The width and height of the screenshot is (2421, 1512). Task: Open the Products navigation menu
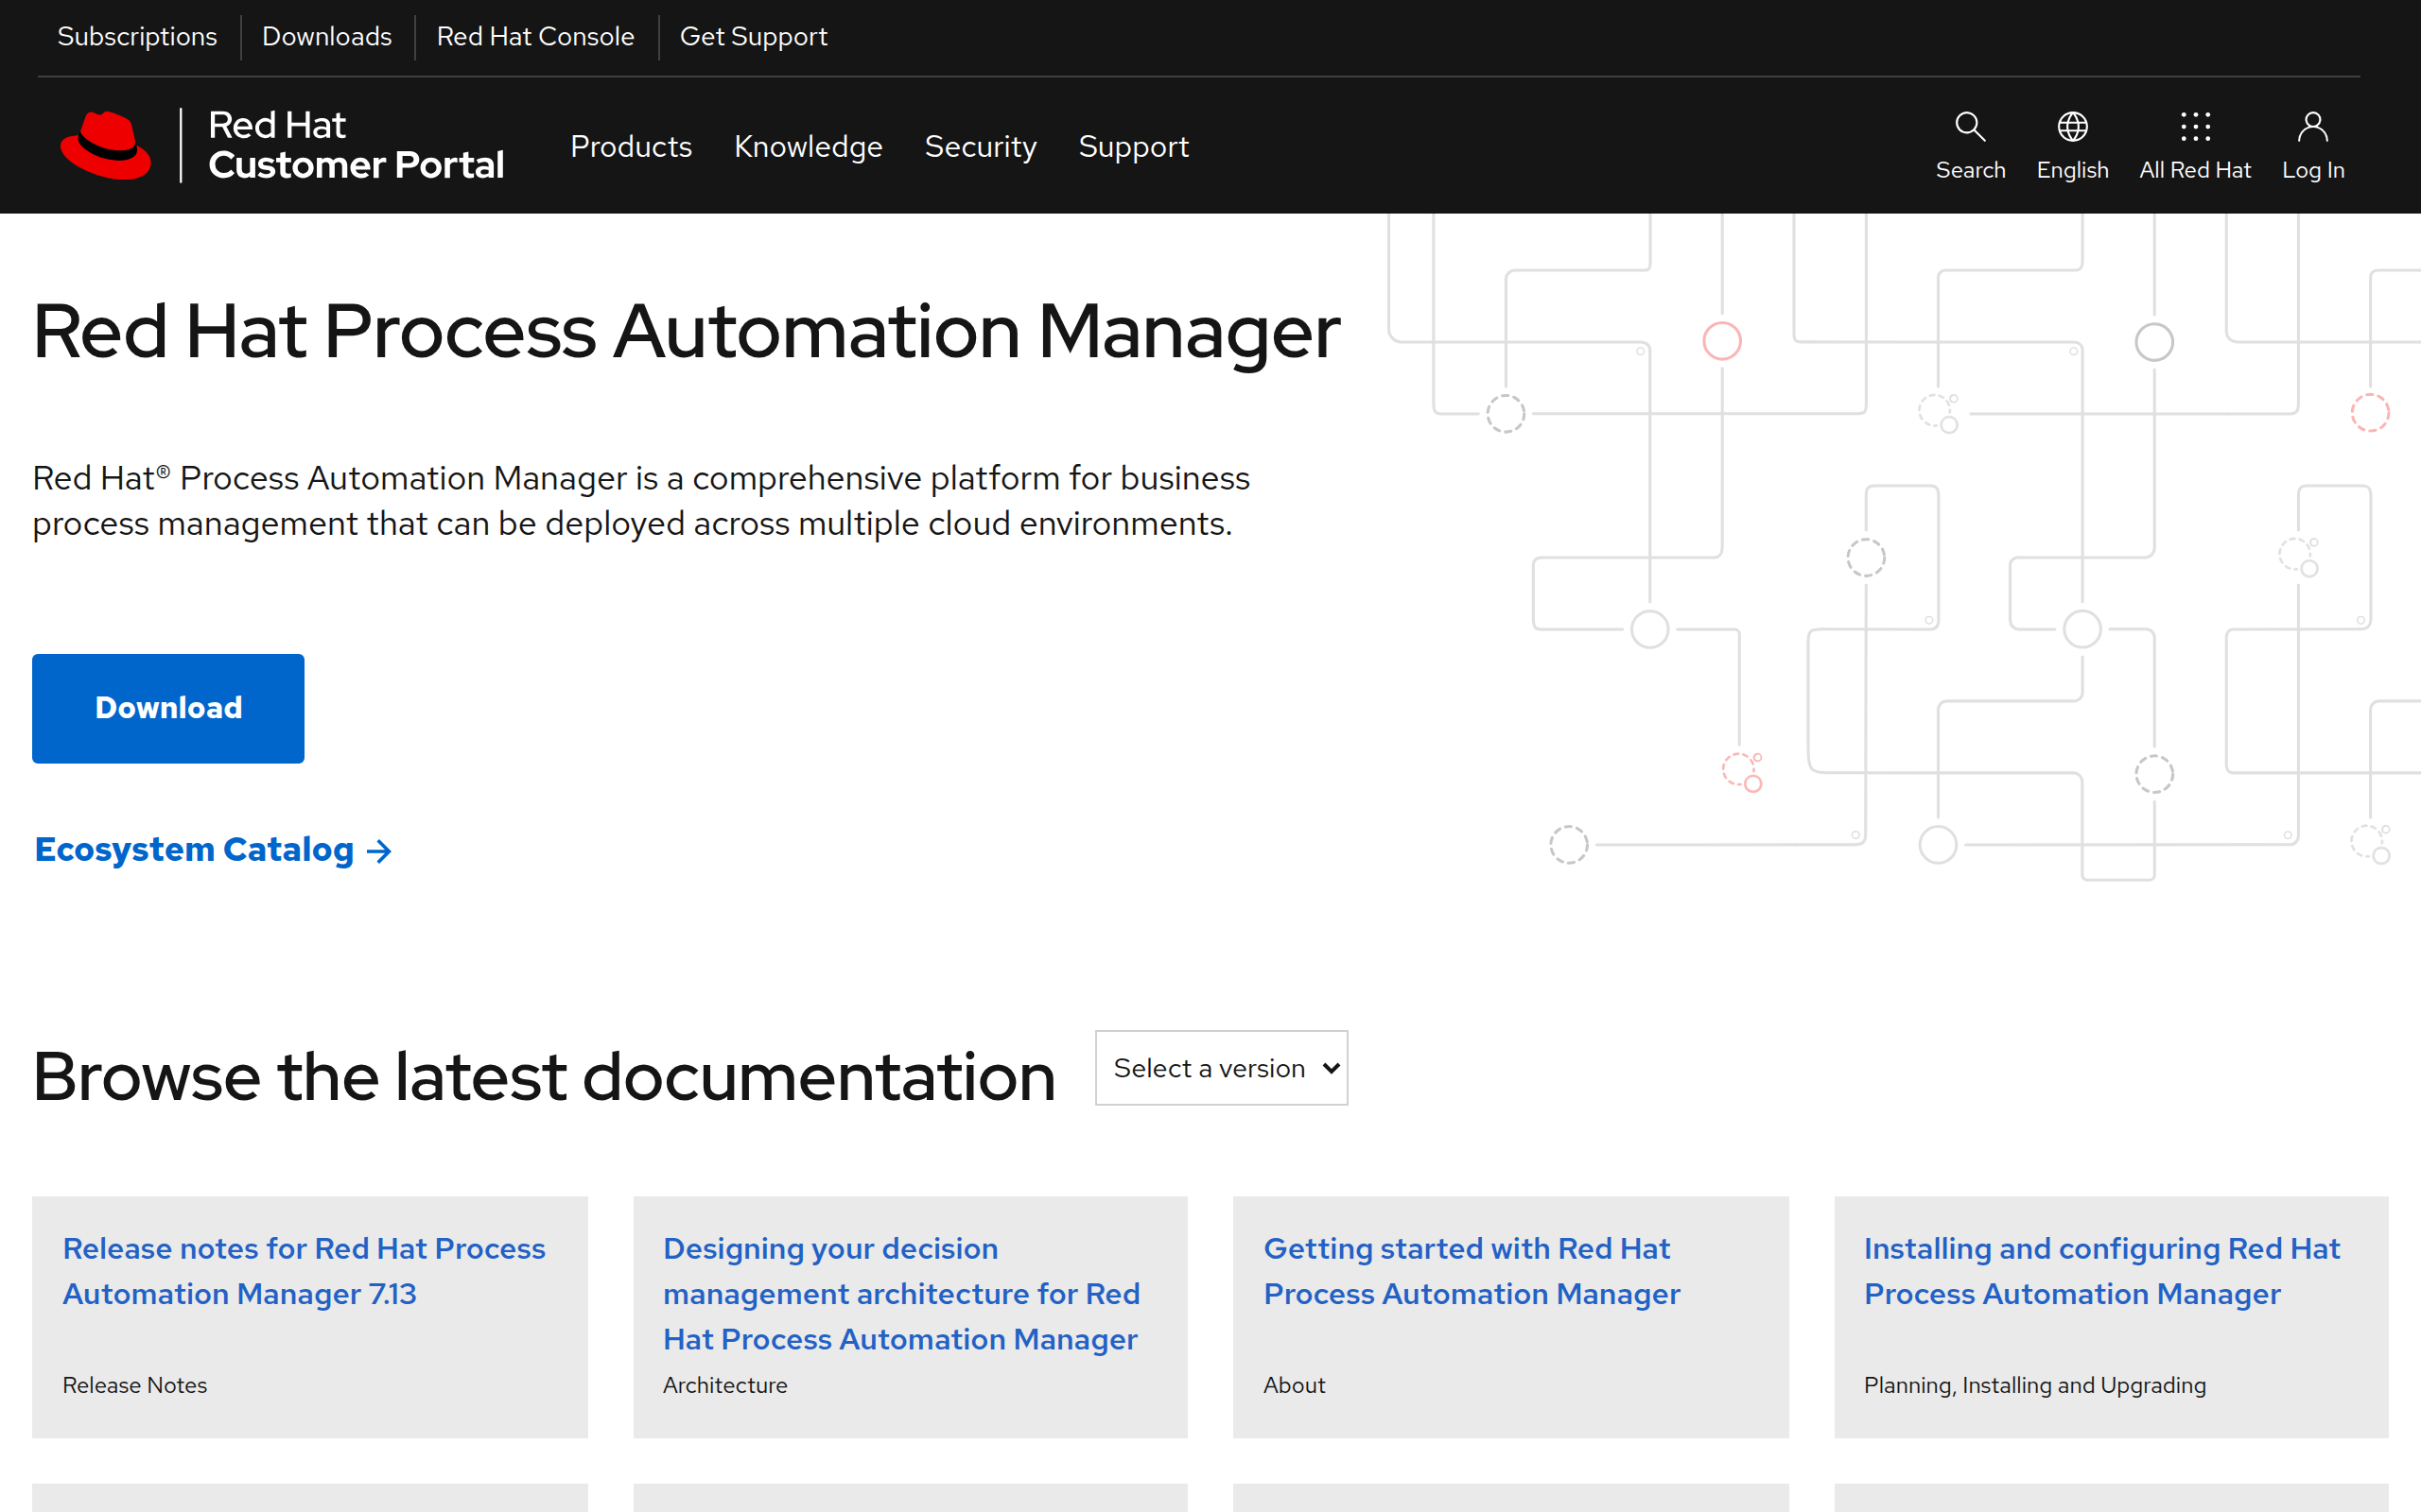[x=632, y=146]
